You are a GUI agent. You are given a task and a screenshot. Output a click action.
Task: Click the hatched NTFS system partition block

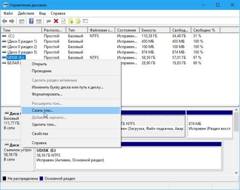click(153, 124)
